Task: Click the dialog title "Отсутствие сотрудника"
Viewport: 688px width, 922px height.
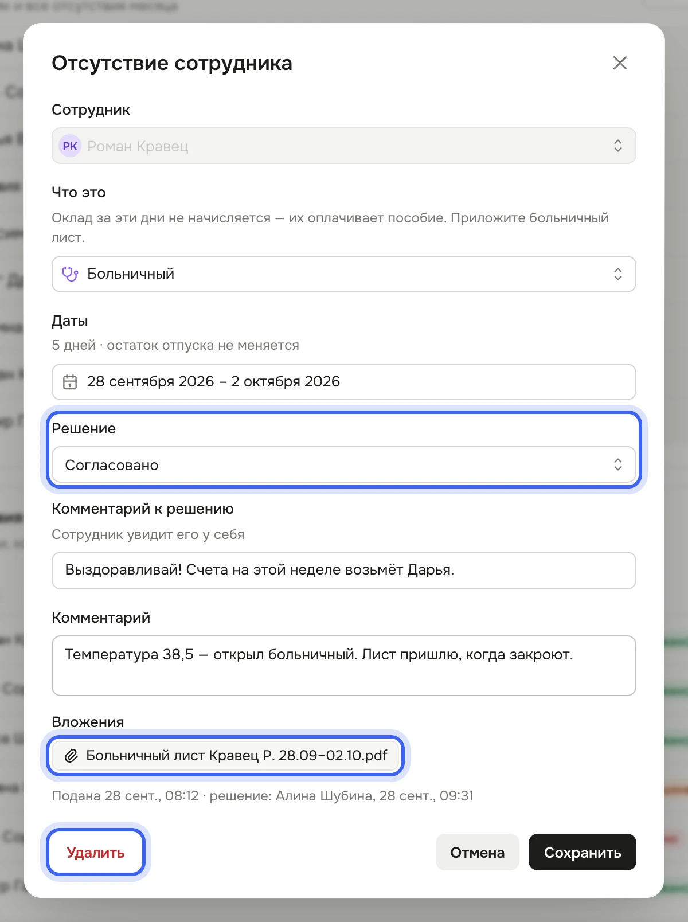Action: (x=172, y=63)
